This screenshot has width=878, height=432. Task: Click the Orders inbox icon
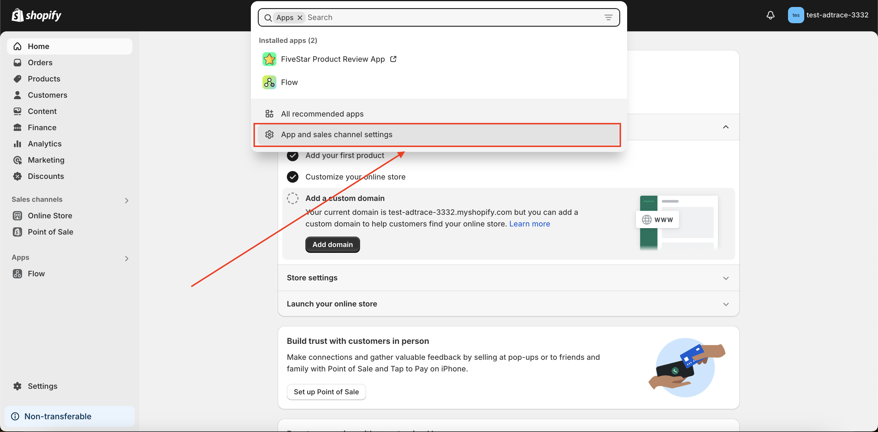pyautogui.click(x=17, y=63)
